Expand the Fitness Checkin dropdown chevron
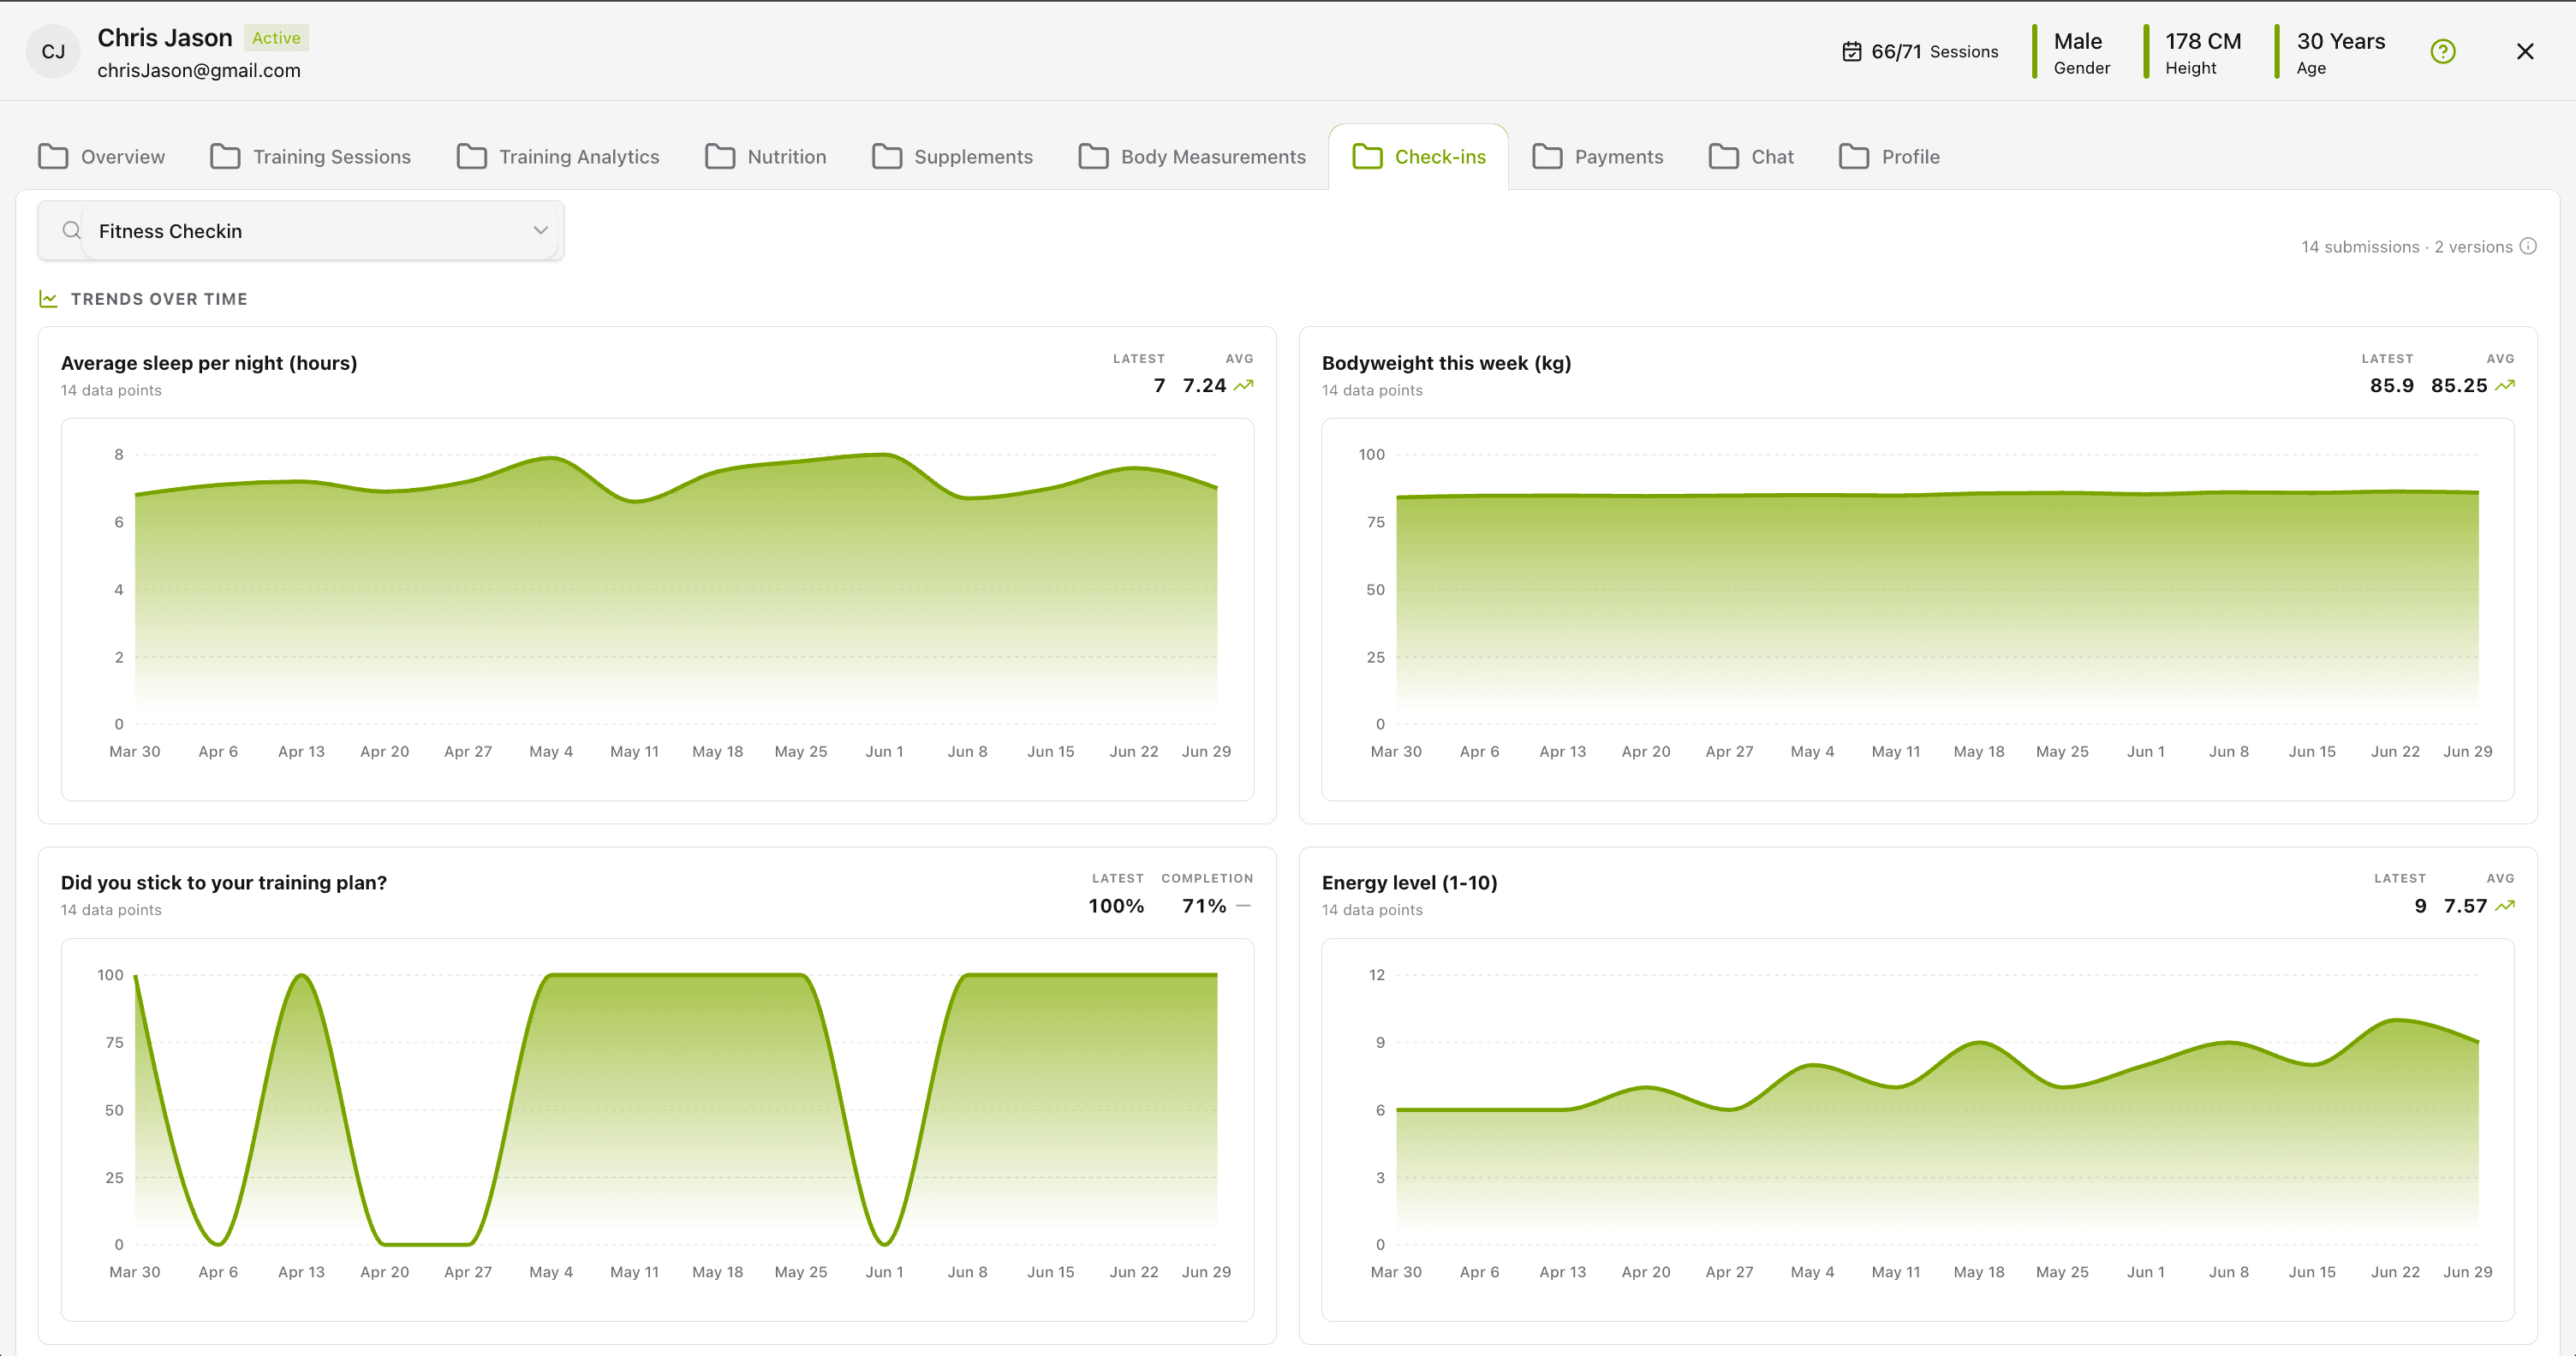The image size is (2576, 1356). (540, 231)
